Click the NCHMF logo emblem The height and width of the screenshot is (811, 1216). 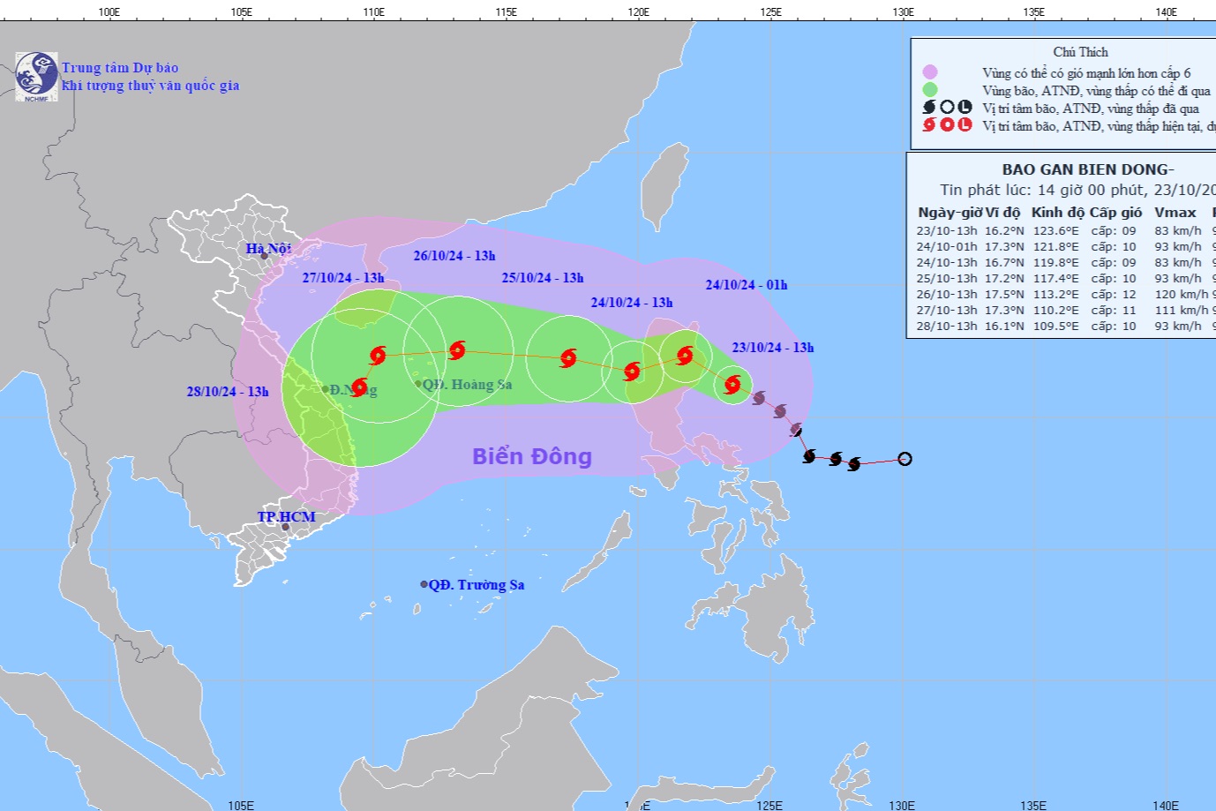pyautogui.click(x=36, y=76)
